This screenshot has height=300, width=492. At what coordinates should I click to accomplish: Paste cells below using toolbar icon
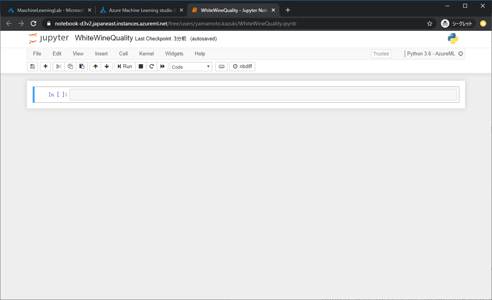pos(82,67)
